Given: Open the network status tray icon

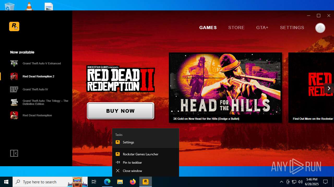Looking at the screenshot, I should tap(294, 182).
